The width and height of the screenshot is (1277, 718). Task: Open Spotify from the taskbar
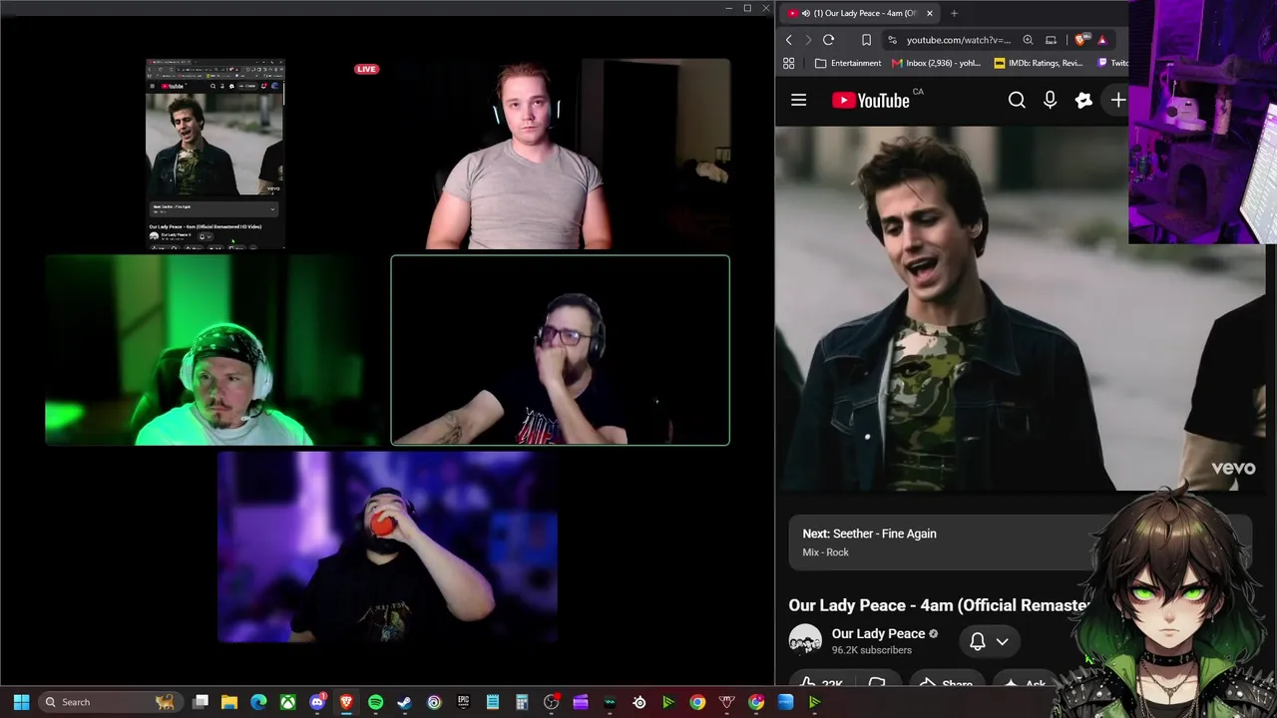(375, 702)
